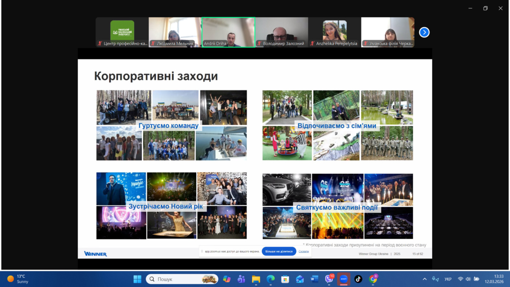
Task: Open the Windows Start menu
Action: (137, 279)
